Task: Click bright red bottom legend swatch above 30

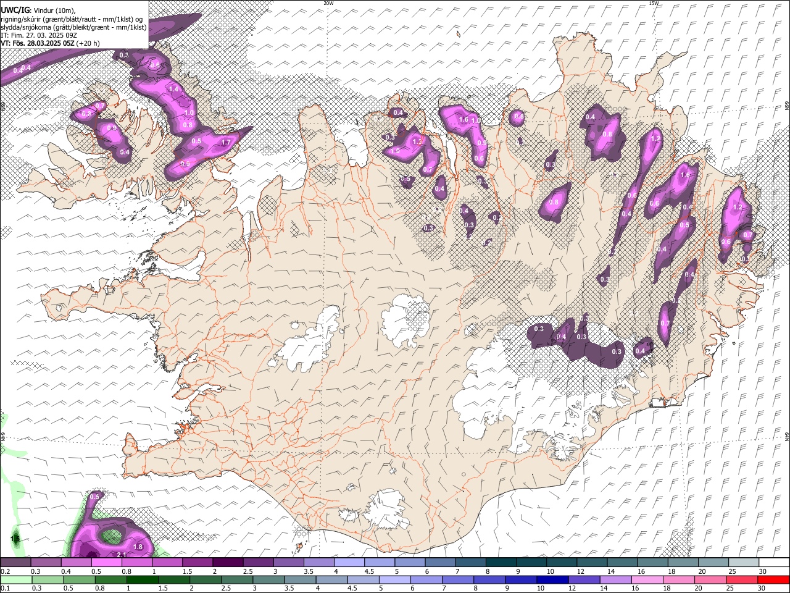Action: [x=773, y=579]
